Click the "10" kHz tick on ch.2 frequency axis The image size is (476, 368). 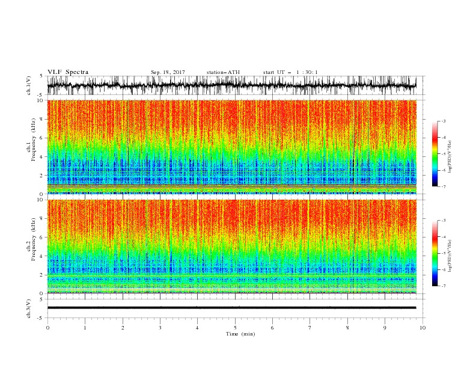(x=40, y=200)
